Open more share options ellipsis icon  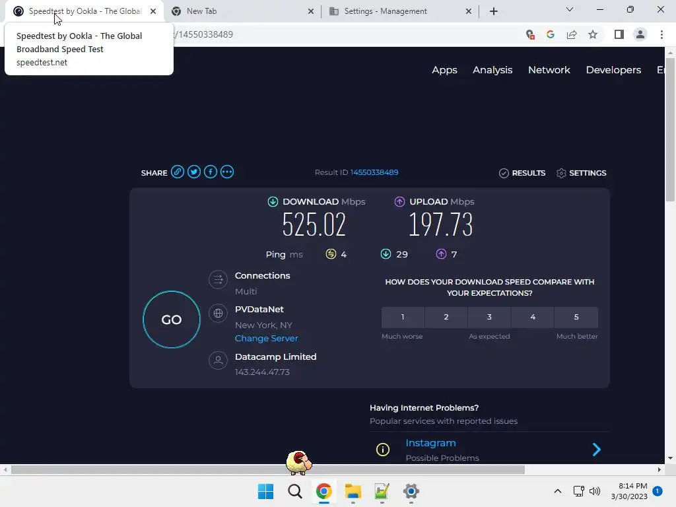[227, 172]
